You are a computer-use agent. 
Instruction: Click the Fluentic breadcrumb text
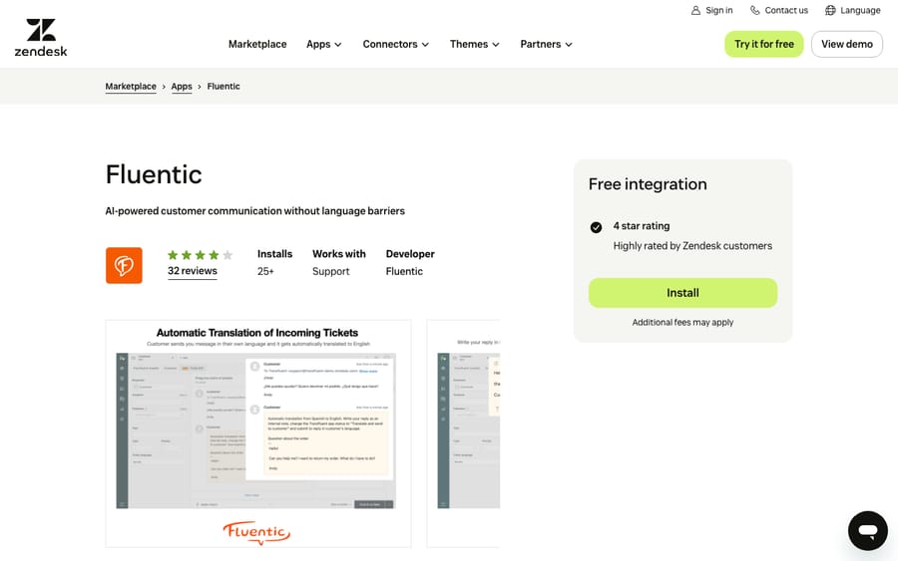point(224,87)
